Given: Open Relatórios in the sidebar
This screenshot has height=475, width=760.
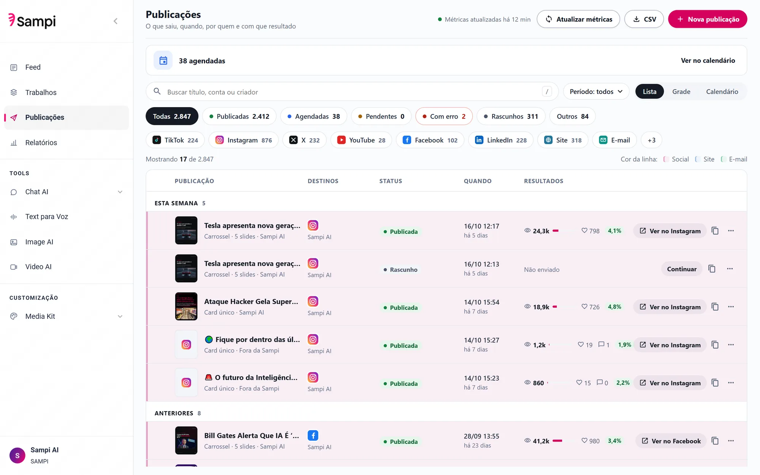Looking at the screenshot, I should pos(66,142).
